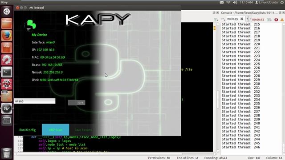Select the focused Kivy app launcher icon

(7, 108)
